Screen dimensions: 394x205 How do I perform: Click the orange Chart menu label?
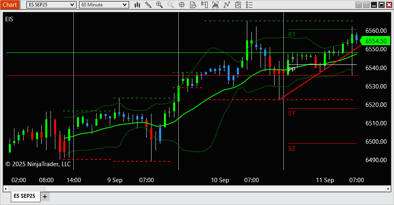pos(10,5)
